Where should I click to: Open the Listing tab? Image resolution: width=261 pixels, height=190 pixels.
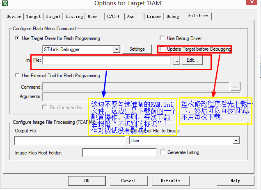[74, 16]
